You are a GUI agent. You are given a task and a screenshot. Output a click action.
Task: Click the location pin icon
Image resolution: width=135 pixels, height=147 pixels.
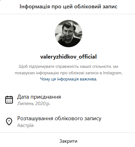9,121
